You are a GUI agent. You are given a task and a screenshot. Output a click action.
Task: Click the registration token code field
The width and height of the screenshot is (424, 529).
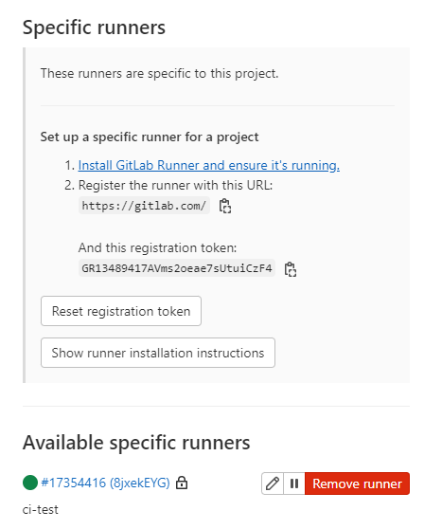(x=177, y=268)
